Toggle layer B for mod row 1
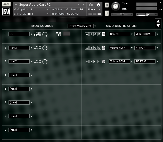This screenshot has width=163, height=142. pos(91,34)
